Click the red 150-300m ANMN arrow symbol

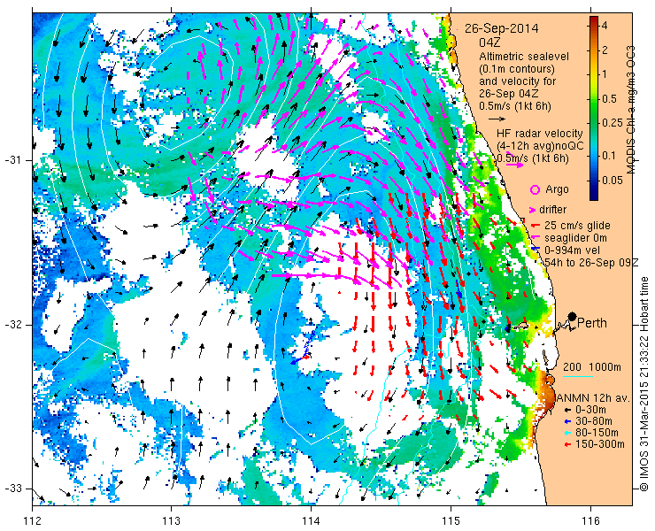[566, 444]
